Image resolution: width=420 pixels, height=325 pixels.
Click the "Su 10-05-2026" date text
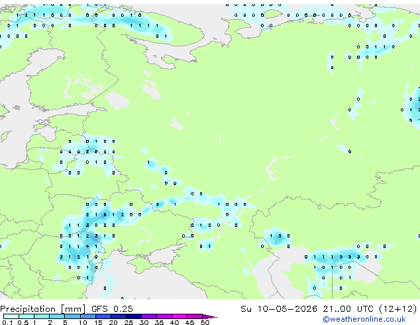tap(279, 309)
